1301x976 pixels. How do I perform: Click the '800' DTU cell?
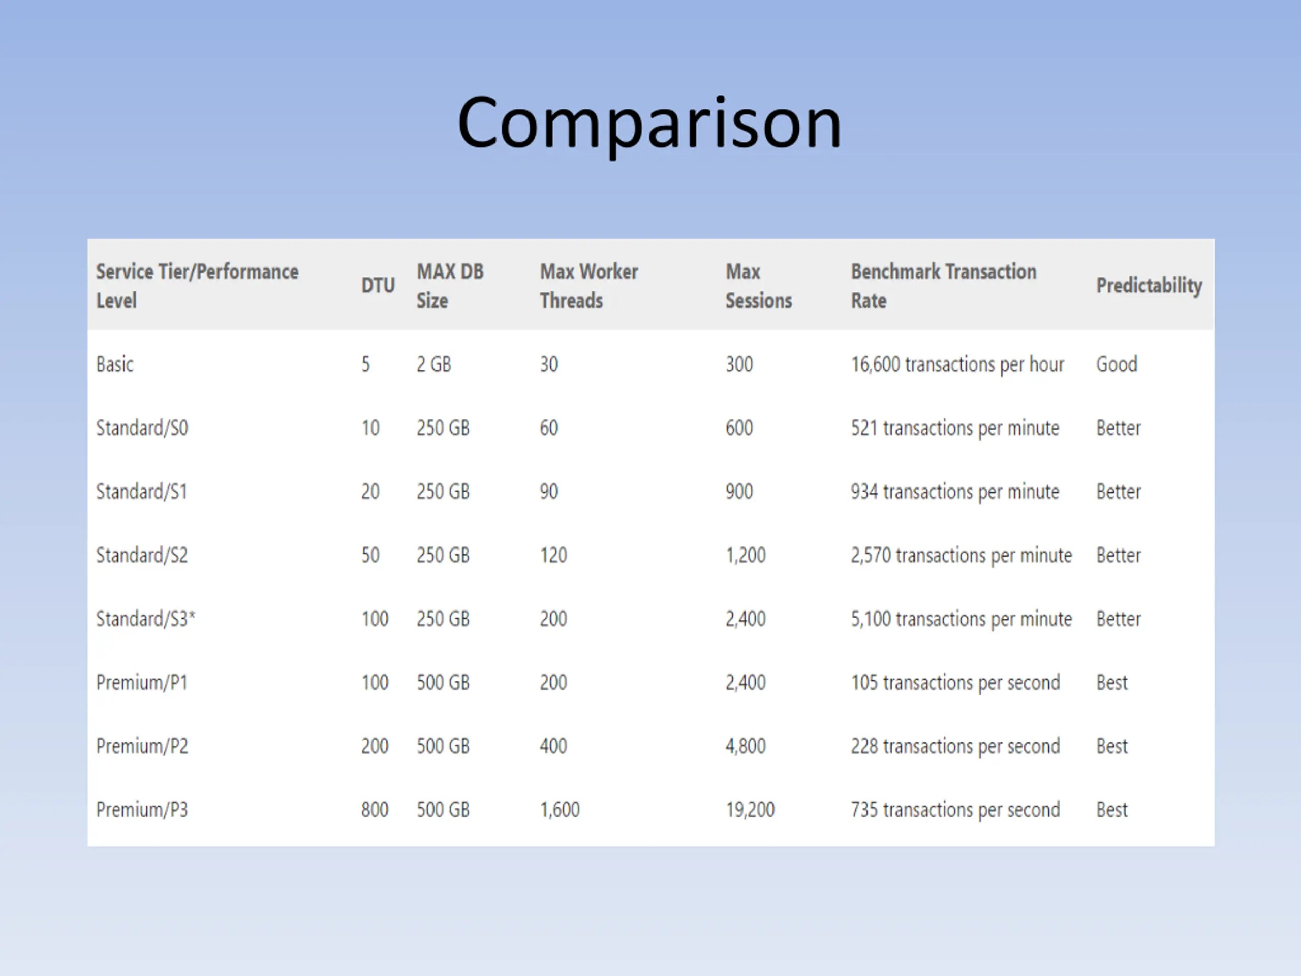[x=375, y=809]
